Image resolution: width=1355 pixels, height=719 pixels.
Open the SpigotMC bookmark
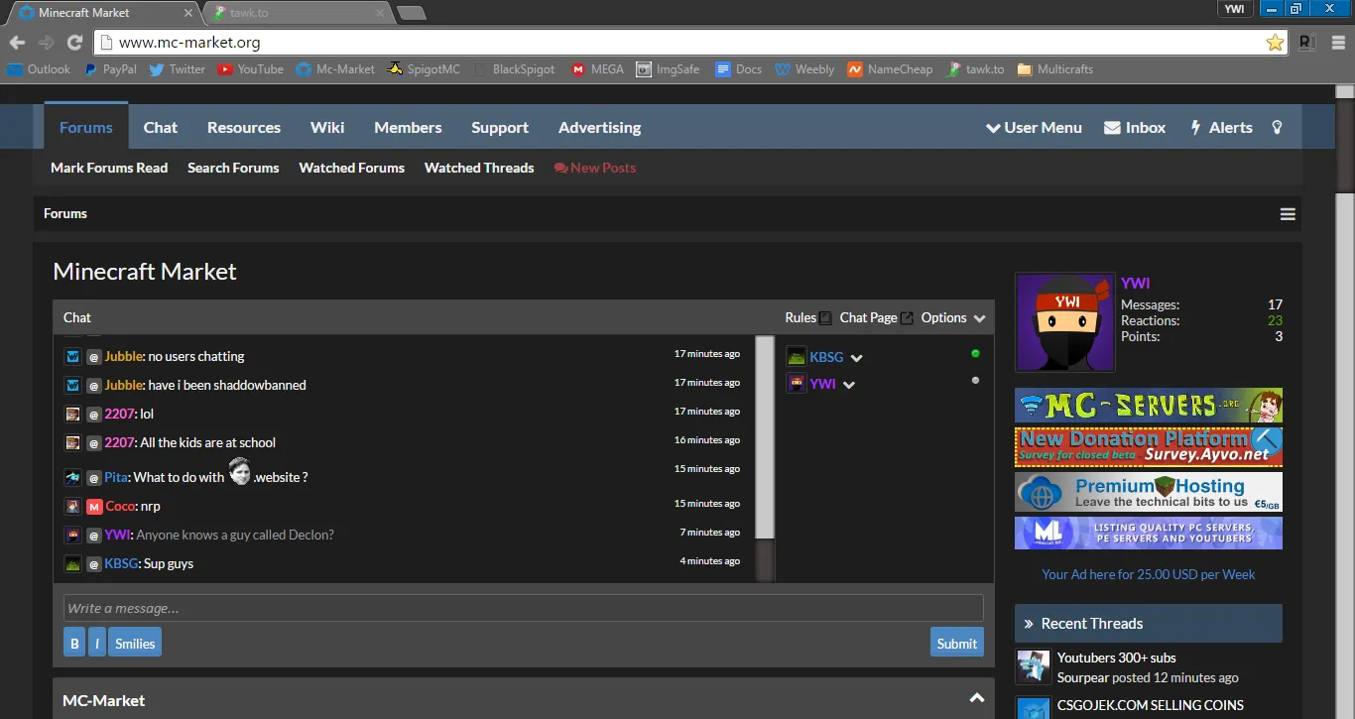pos(424,69)
